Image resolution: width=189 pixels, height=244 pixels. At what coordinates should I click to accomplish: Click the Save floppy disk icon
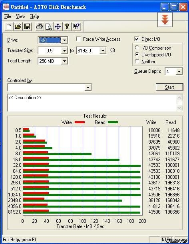(x=27, y=26)
